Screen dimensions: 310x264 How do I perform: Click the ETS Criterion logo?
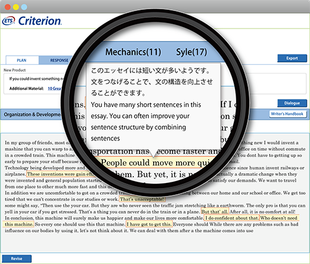(x=32, y=21)
